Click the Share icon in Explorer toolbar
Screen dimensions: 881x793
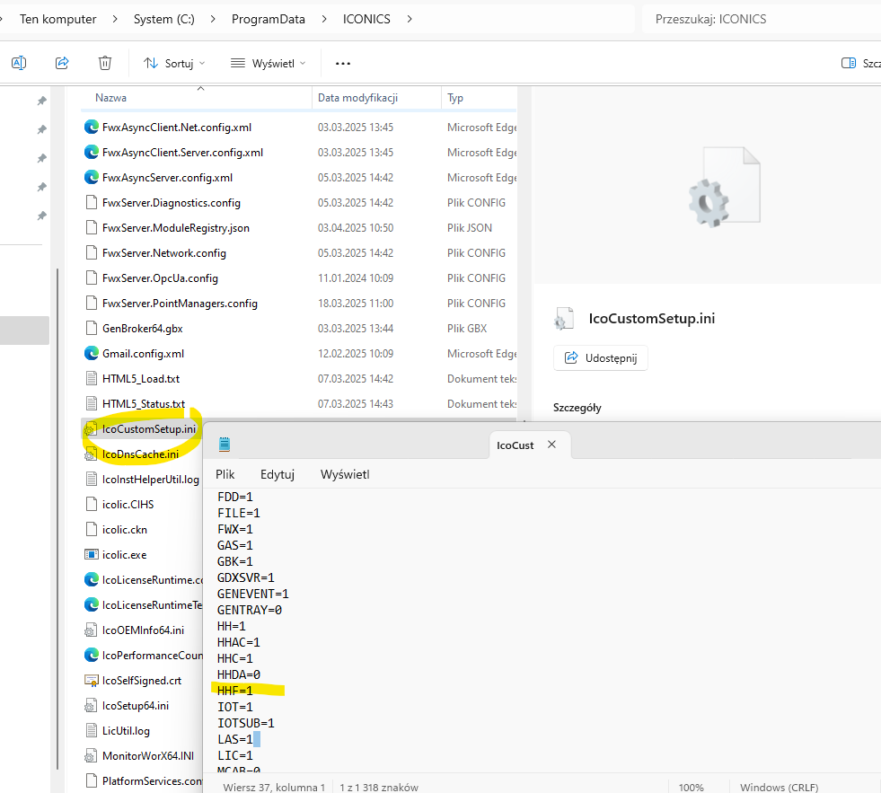pyautogui.click(x=62, y=63)
